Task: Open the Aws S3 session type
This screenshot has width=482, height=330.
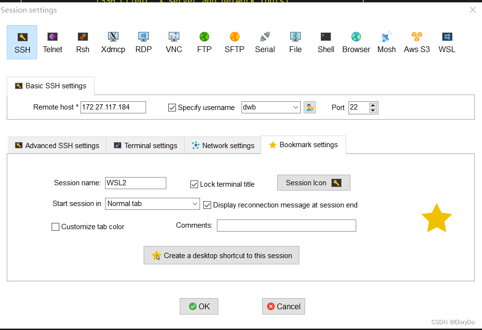Action: (416, 42)
